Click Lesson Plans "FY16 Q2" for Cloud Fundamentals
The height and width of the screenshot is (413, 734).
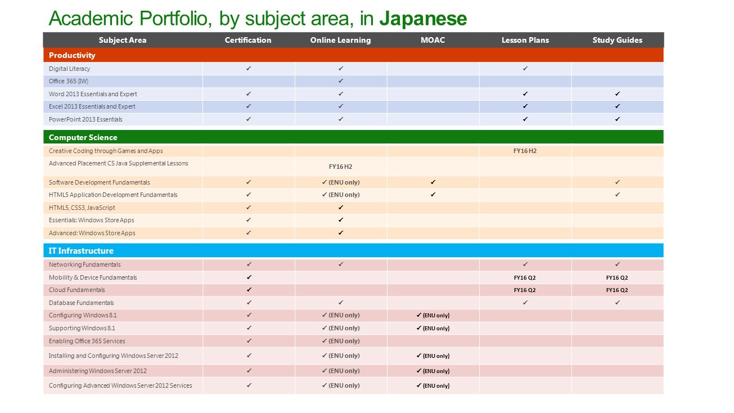525,290
